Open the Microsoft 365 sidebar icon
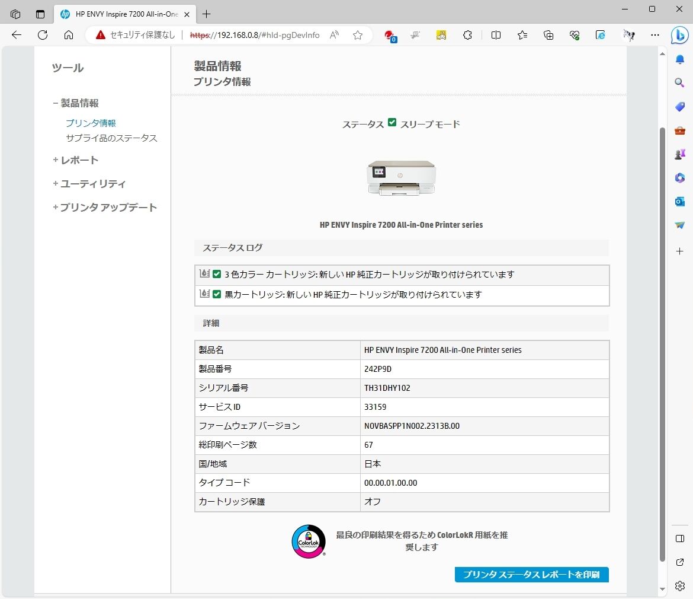This screenshot has height=599, width=693. pyautogui.click(x=680, y=178)
